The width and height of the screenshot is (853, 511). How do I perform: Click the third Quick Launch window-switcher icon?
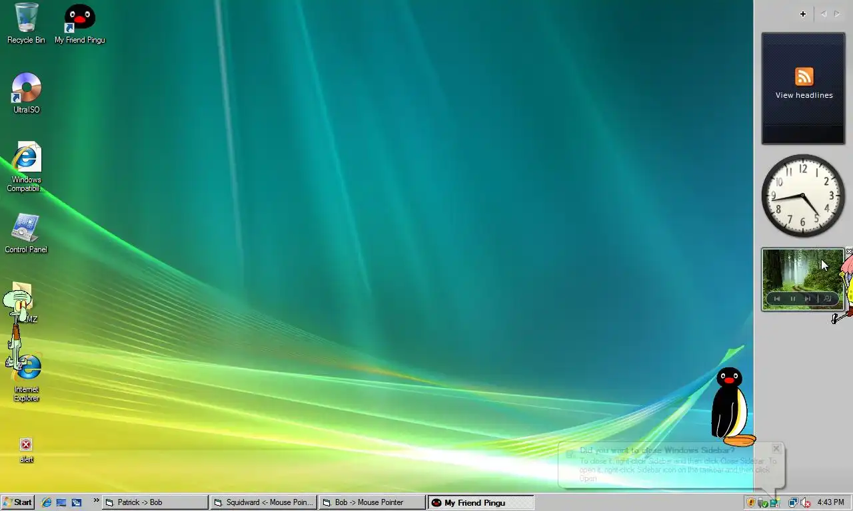(77, 502)
